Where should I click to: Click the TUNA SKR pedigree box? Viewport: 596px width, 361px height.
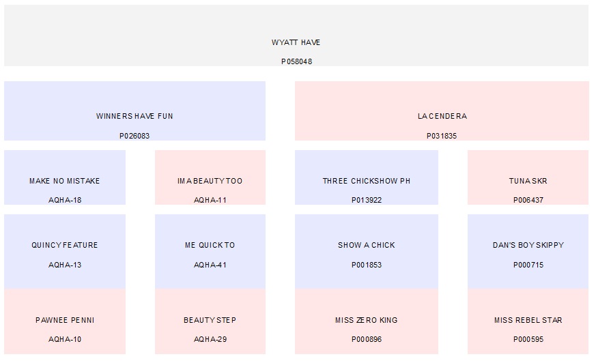pos(528,177)
